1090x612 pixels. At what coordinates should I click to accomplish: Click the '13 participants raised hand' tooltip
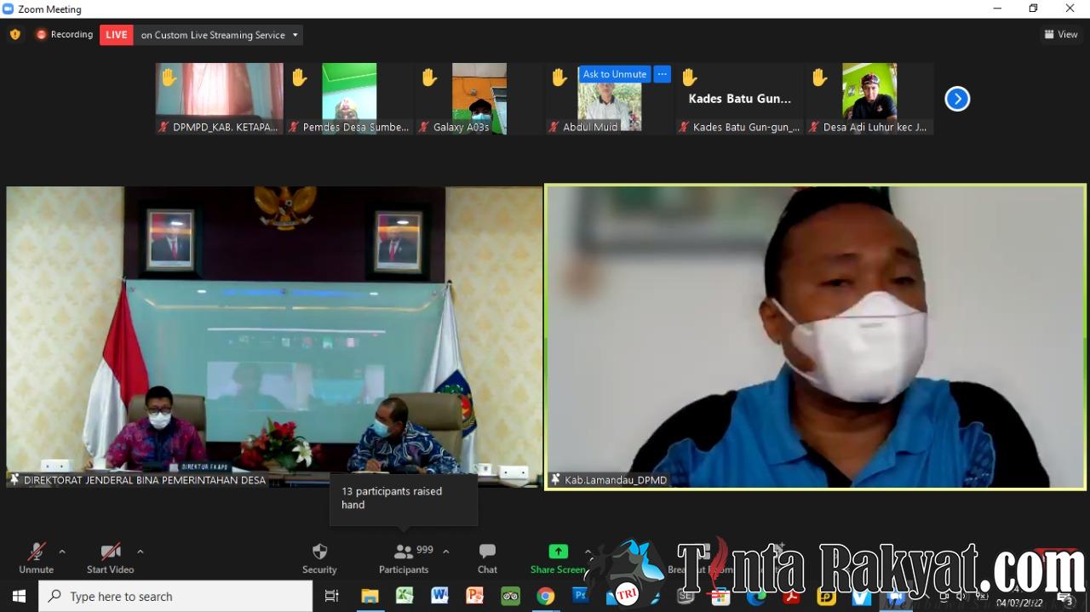pyautogui.click(x=404, y=499)
